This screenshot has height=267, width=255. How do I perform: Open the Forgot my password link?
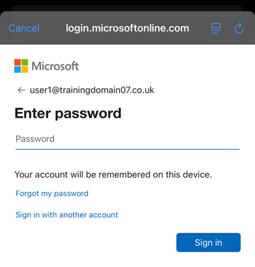(x=52, y=194)
